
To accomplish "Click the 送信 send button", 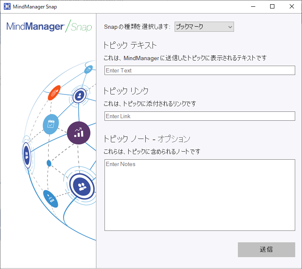I will click(266, 250).
